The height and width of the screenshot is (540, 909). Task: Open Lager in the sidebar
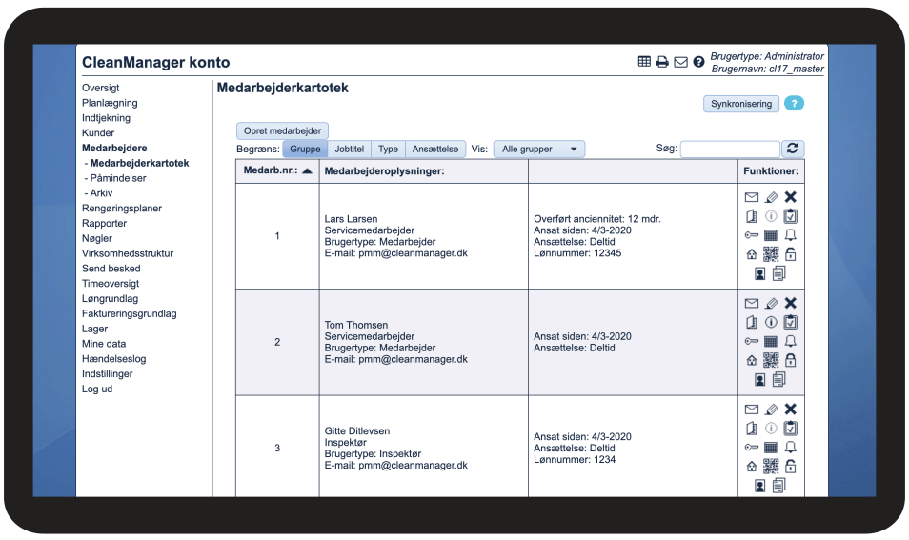click(x=94, y=329)
